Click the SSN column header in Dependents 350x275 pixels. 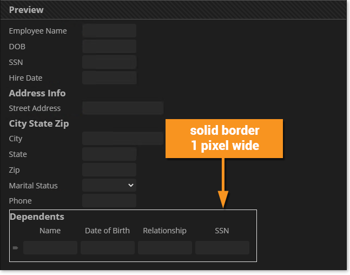click(x=222, y=231)
